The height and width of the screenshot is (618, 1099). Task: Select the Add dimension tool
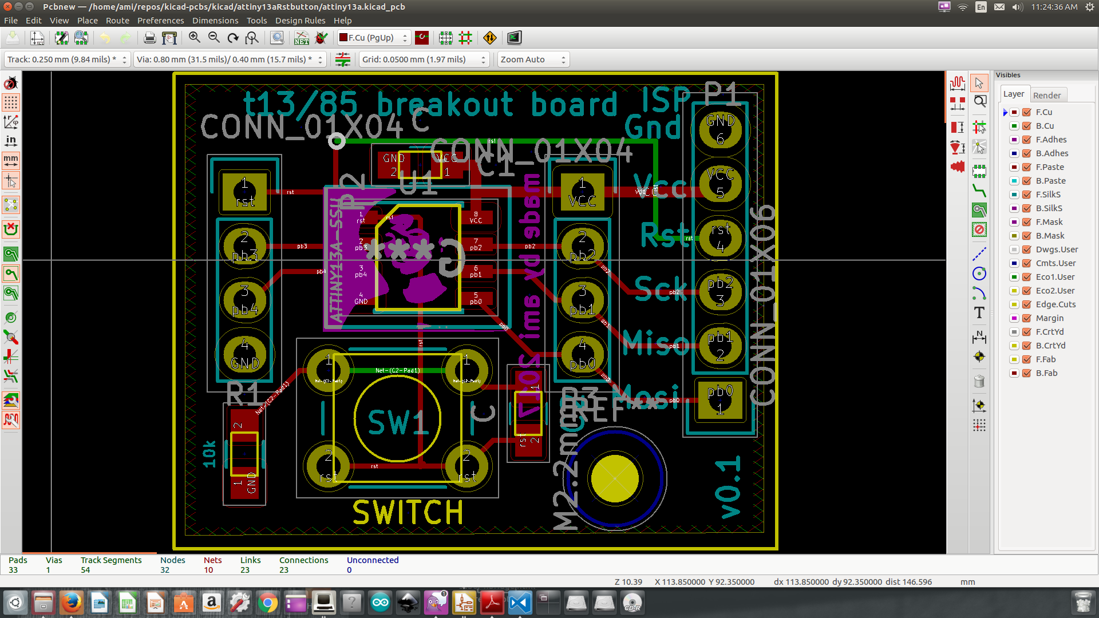pos(979,337)
